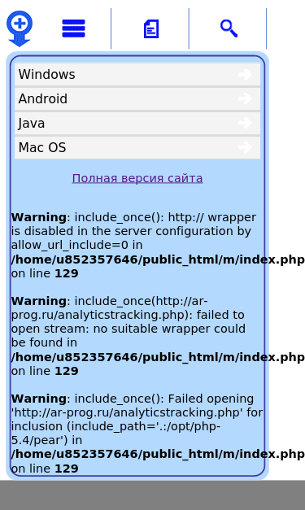Viewport: 305px width, 510px height.
Task: Click the first bold Warning label
Action: coord(39,217)
